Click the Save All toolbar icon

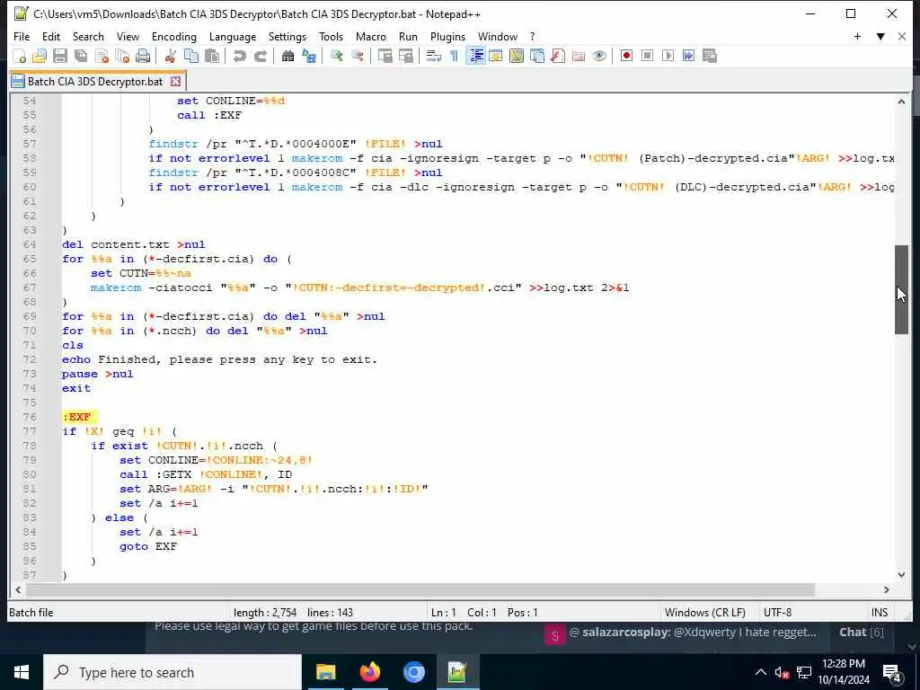(81, 56)
